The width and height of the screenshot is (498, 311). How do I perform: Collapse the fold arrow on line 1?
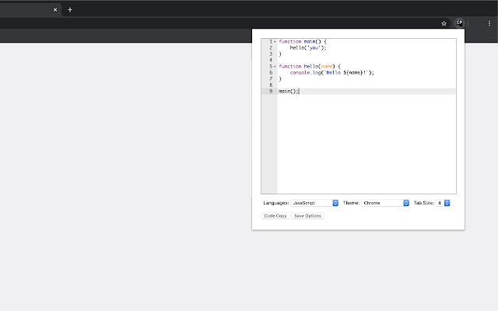(275, 41)
